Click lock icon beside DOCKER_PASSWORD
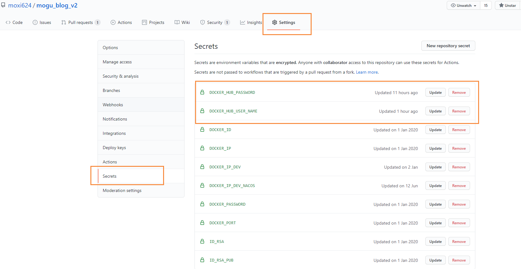Viewport: 521px width, 269px height. (202, 204)
